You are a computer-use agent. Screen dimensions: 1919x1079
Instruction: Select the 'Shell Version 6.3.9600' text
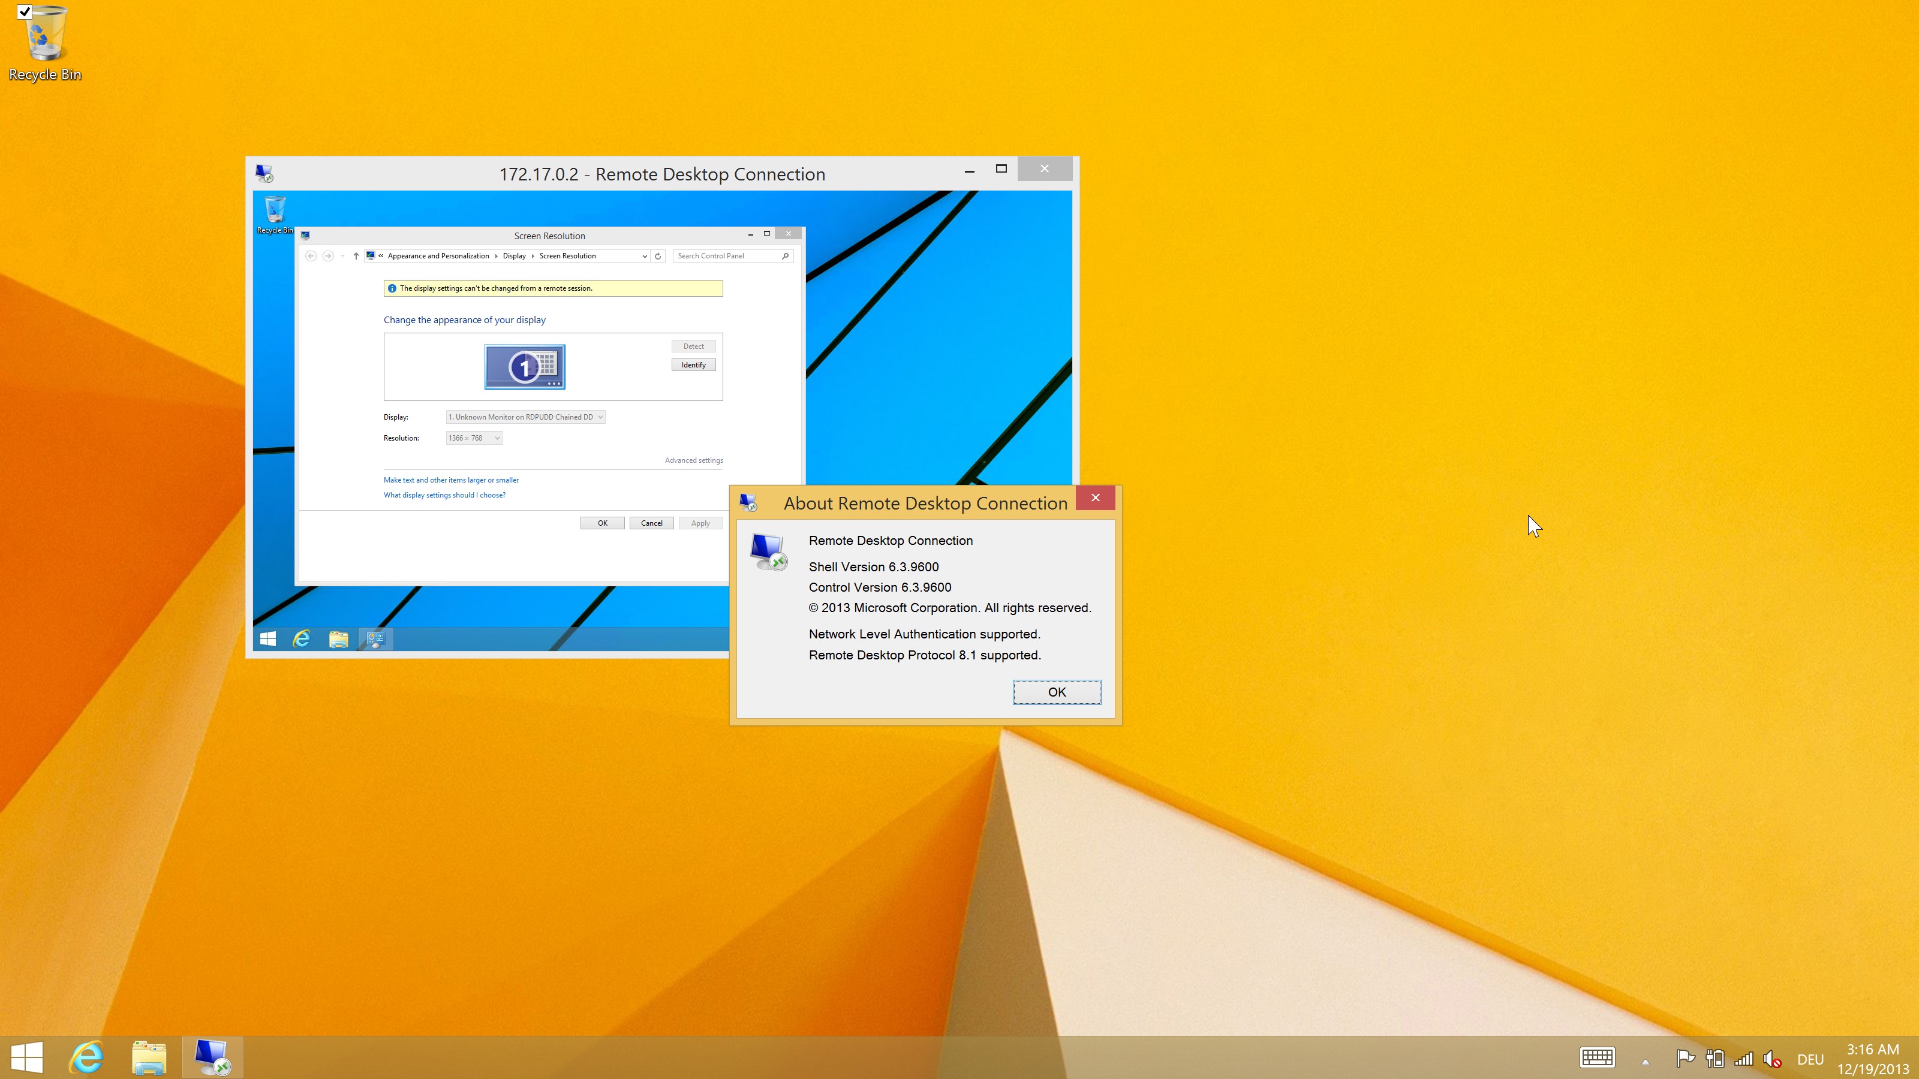coord(874,566)
